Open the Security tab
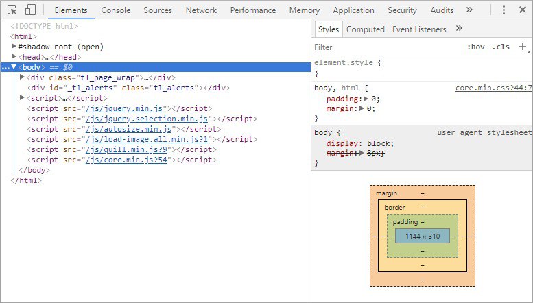The image size is (533, 303). pyautogui.click(x=402, y=10)
